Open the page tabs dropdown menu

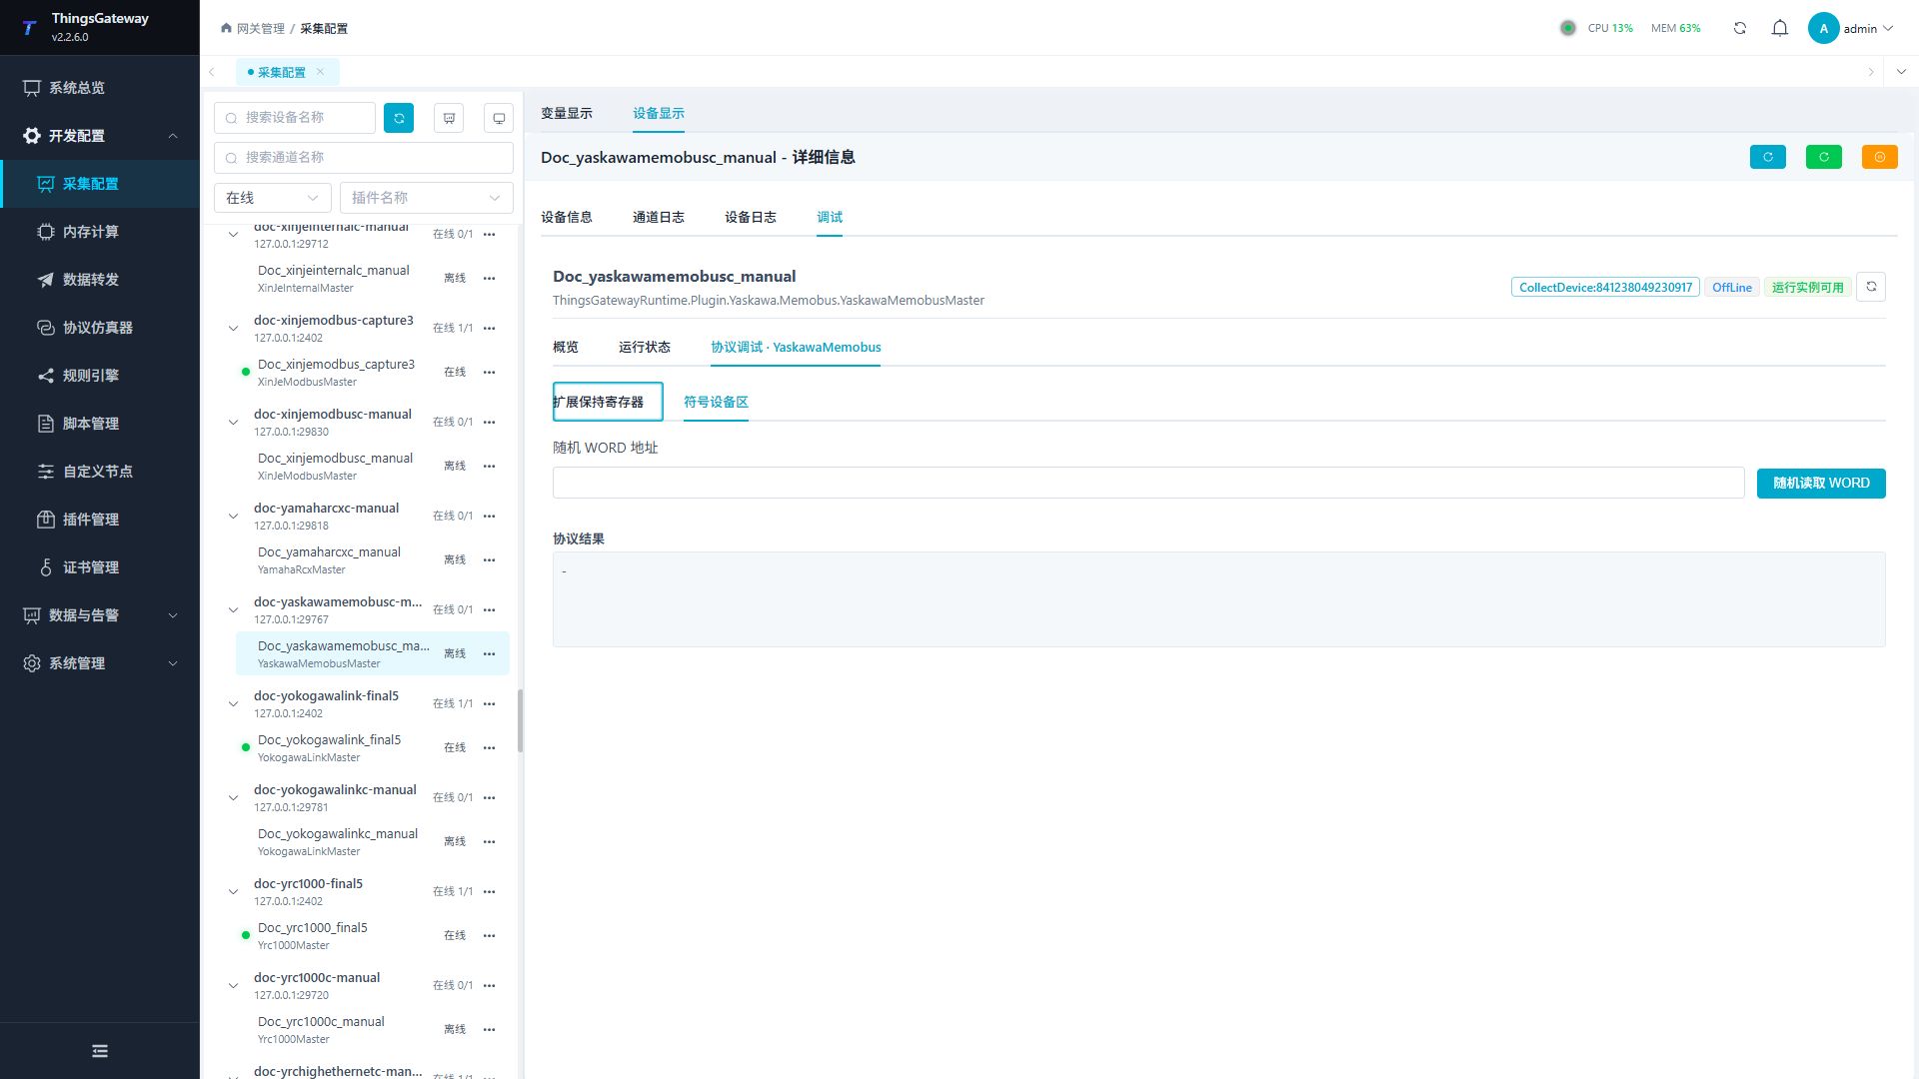click(x=1901, y=72)
